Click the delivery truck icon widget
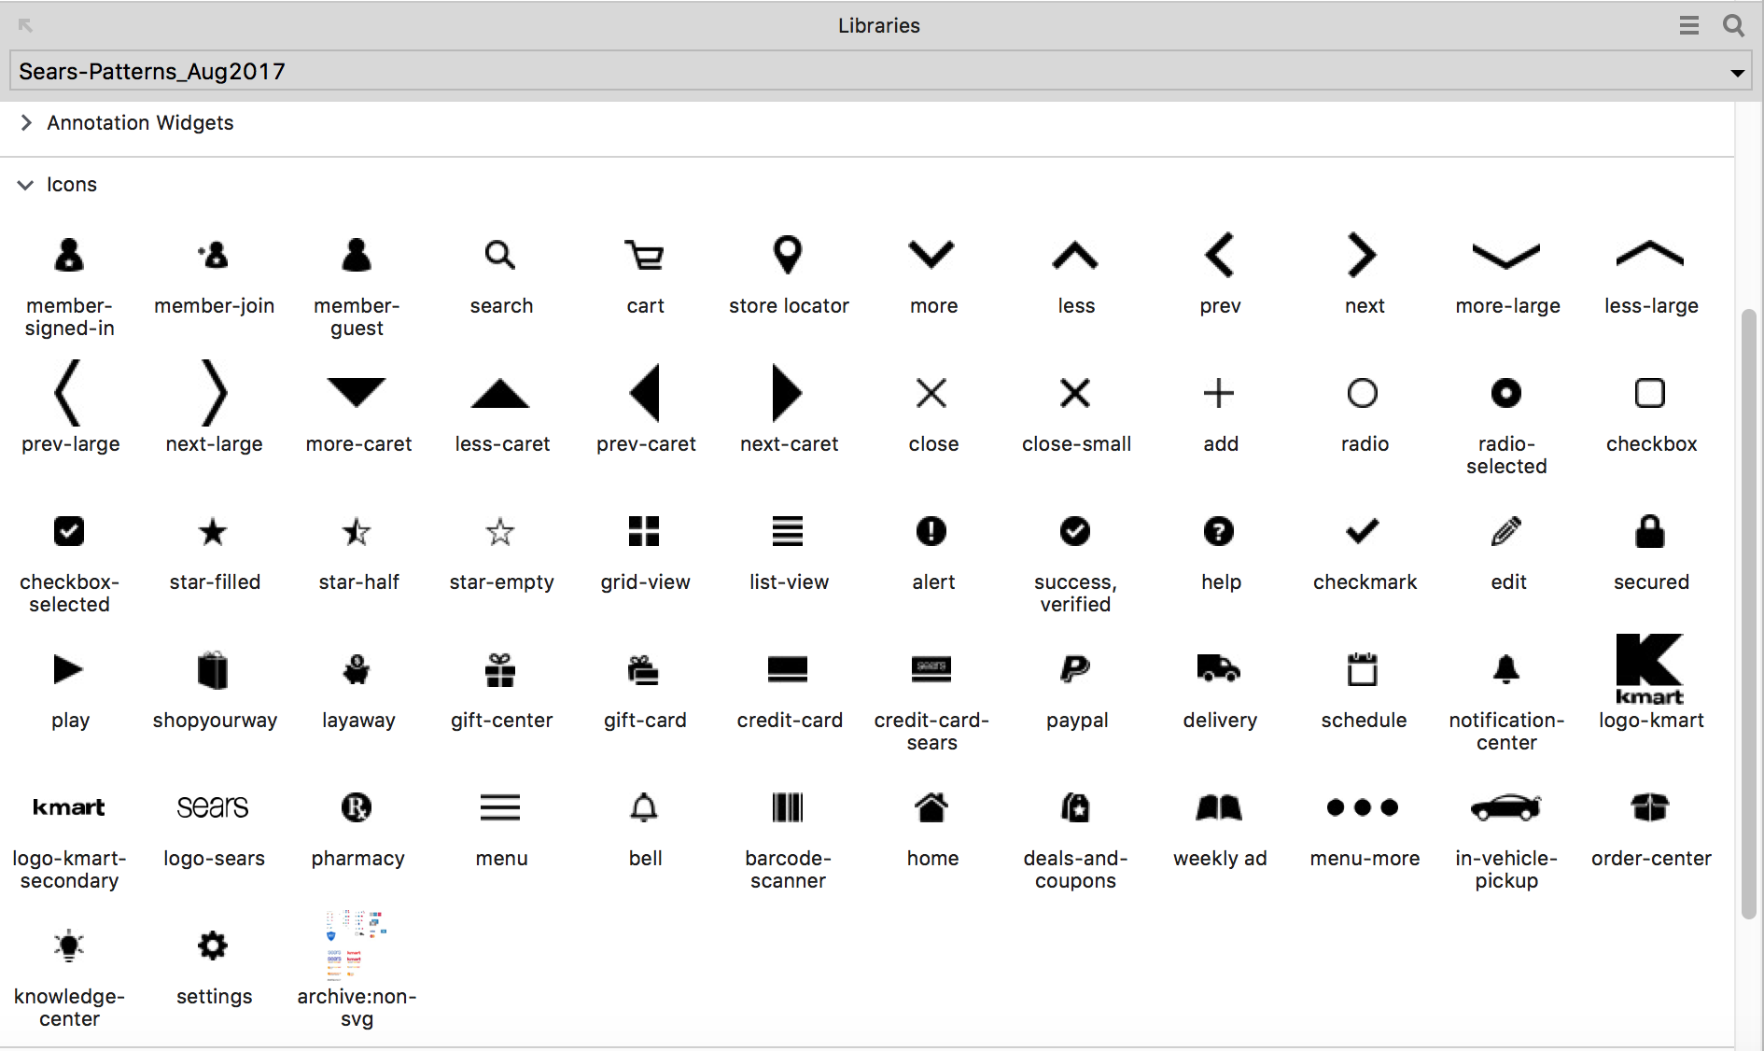The width and height of the screenshot is (1764, 1051). coord(1219,668)
